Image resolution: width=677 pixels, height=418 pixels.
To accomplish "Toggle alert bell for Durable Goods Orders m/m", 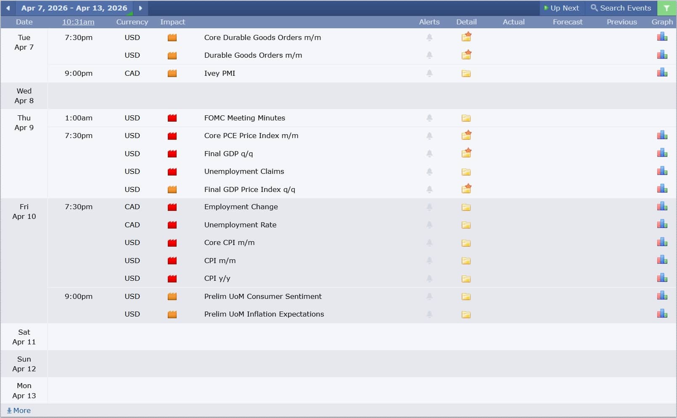I will [429, 55].
